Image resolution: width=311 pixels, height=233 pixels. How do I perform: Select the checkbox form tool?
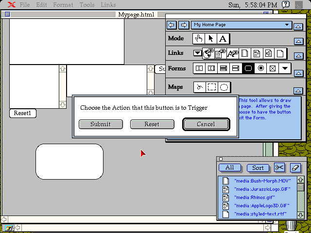[x=273, y=68]
